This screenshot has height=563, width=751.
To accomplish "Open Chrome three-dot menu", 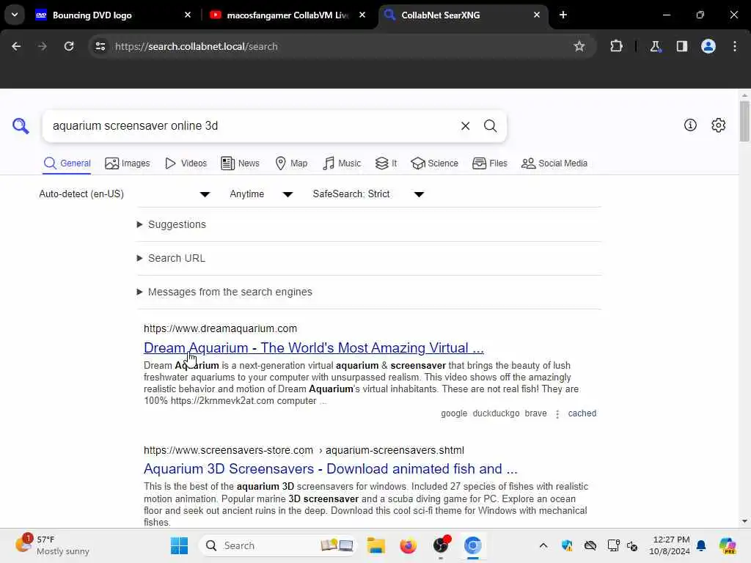I will coord(735,46).
